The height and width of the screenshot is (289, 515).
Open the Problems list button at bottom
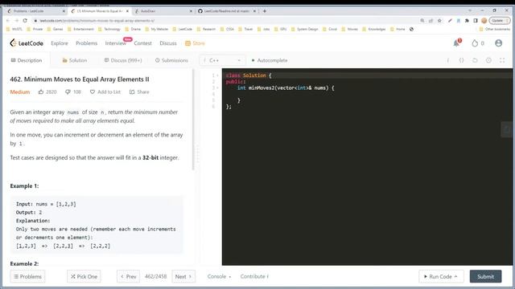point(27,276)
